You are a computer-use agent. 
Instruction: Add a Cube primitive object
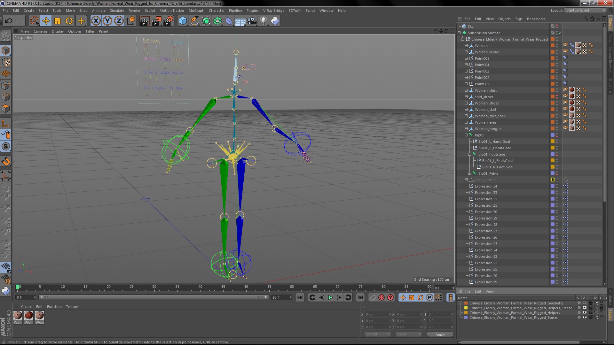click(x=183, y=21)
